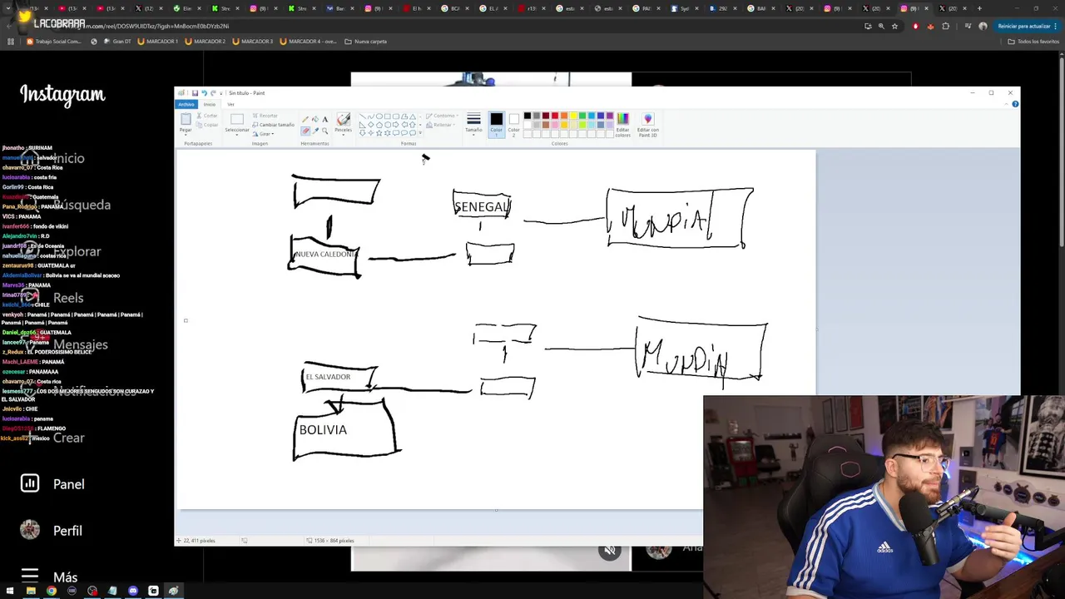The image size is (1065, 599).
Task: Open the Nueva carpeta bookmarks folder
Action: click(366, 41)
